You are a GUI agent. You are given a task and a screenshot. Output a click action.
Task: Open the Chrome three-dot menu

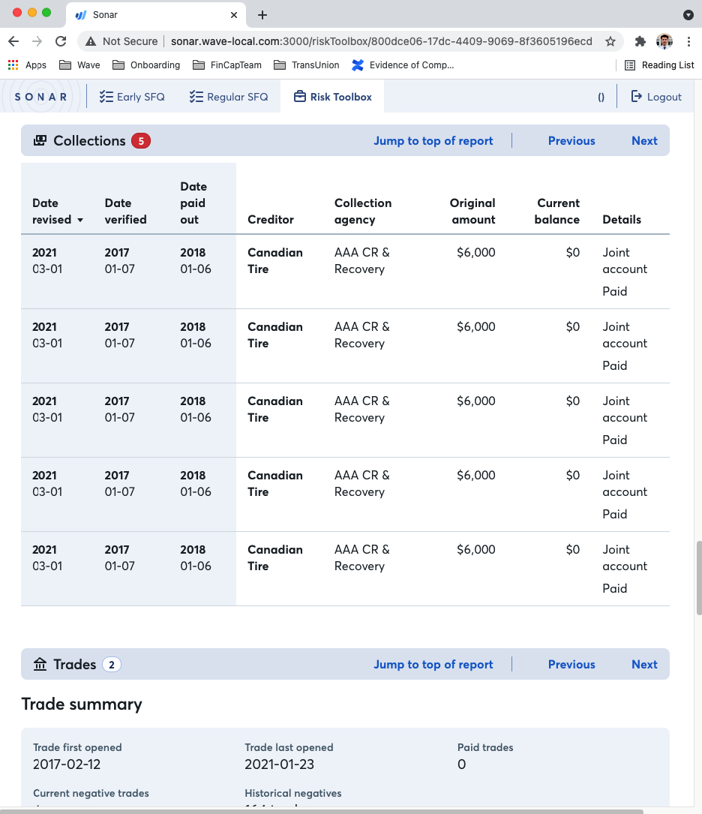688,41
